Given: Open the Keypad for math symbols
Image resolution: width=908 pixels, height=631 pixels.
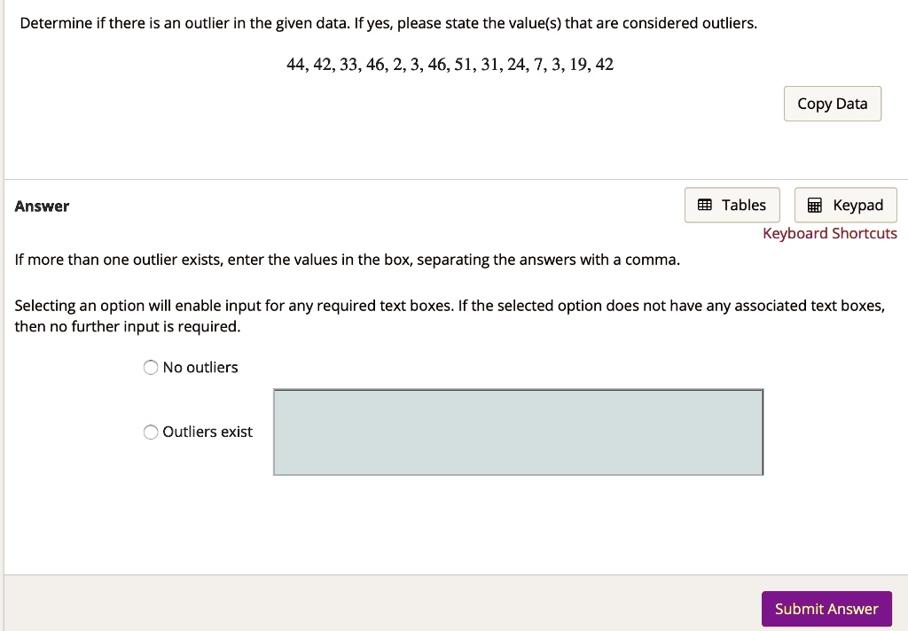Looking at the screenshot, I should [x=845, y=205].
